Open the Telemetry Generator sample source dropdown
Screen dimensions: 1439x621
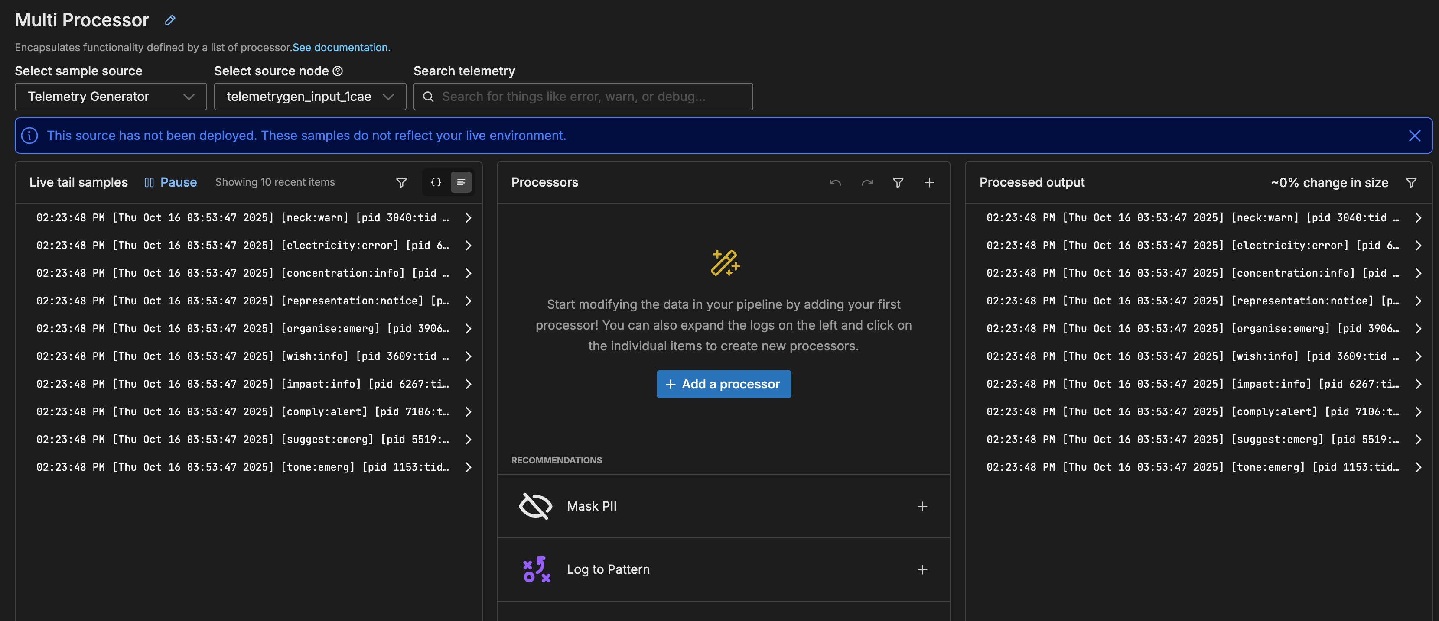coord(111,97)
